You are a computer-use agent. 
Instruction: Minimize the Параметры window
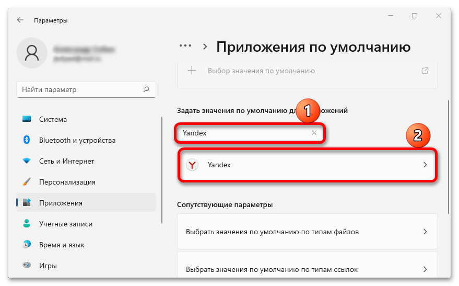[x=391, y=16]
